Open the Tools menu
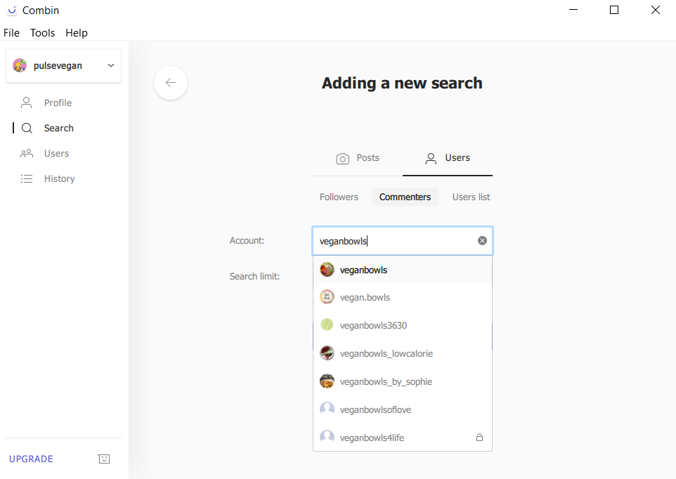The image size is (676, 479). pos(42,33)
